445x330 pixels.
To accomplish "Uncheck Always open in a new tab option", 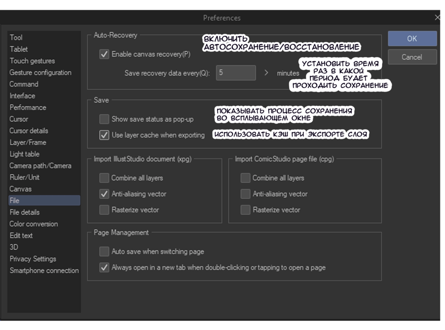I will click(104, 268).
